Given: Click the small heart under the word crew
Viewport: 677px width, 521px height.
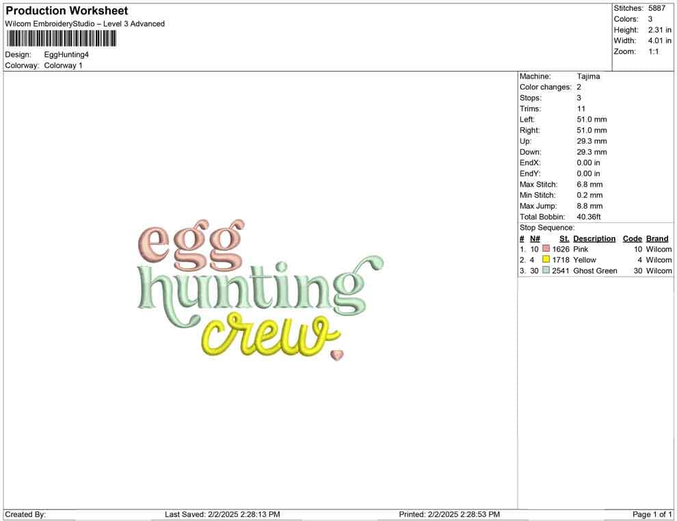Looking at the screenshot, I should (x=336, y=354).
